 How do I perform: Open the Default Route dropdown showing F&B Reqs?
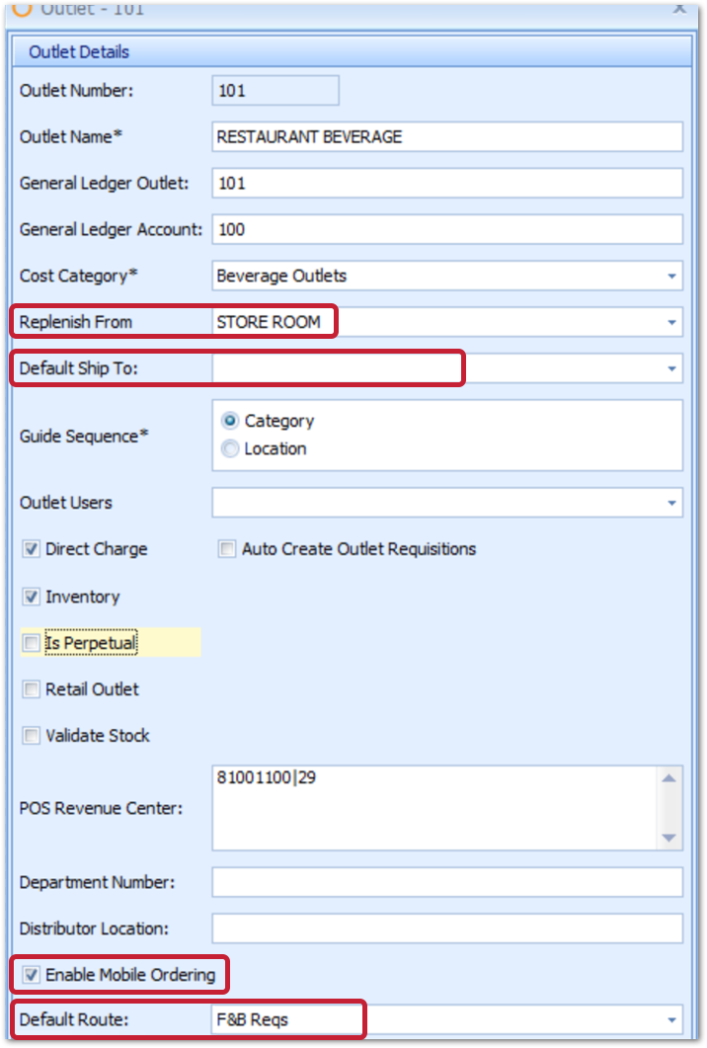671,1019
